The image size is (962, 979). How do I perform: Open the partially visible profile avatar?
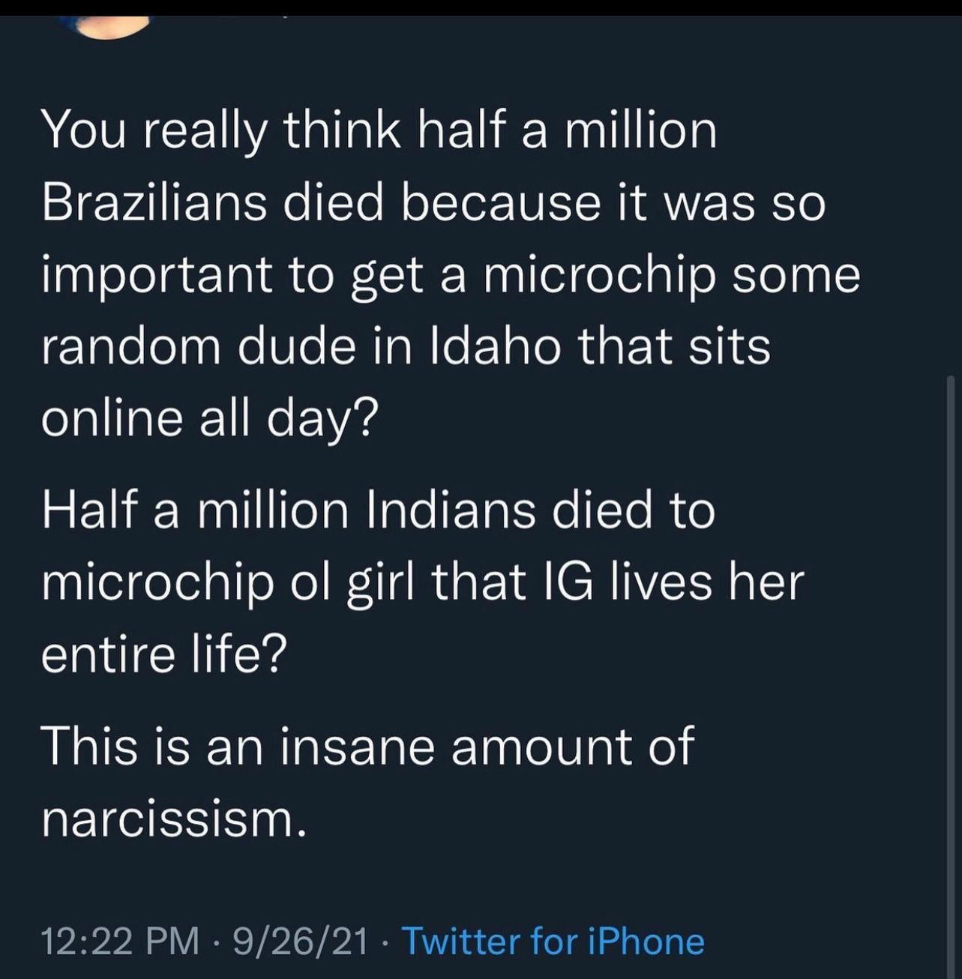tap(112, 26)
